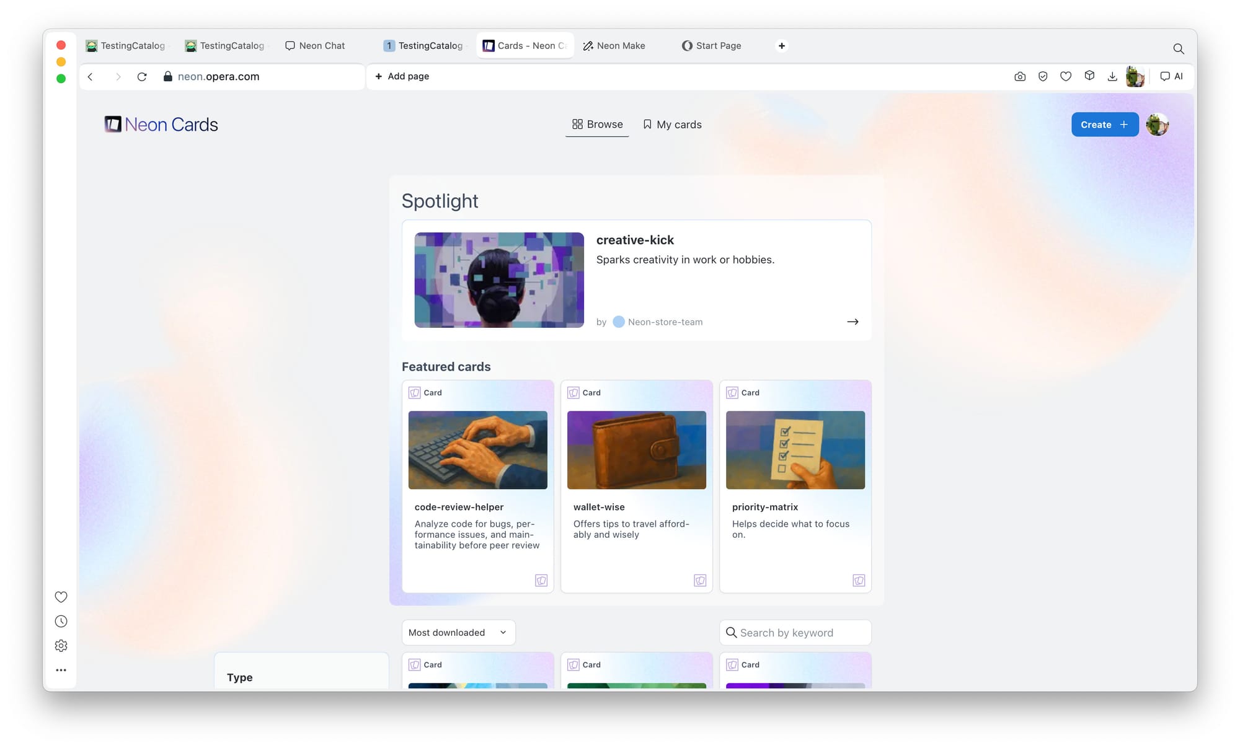Switch to the Neon Make browser tab
The image size is (1240, 748).
(614, 46)
